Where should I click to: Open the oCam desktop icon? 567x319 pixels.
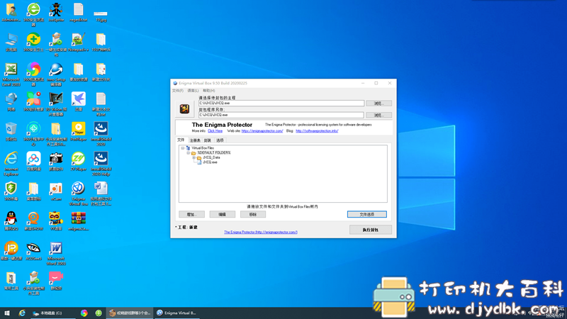tap(56, 191)
